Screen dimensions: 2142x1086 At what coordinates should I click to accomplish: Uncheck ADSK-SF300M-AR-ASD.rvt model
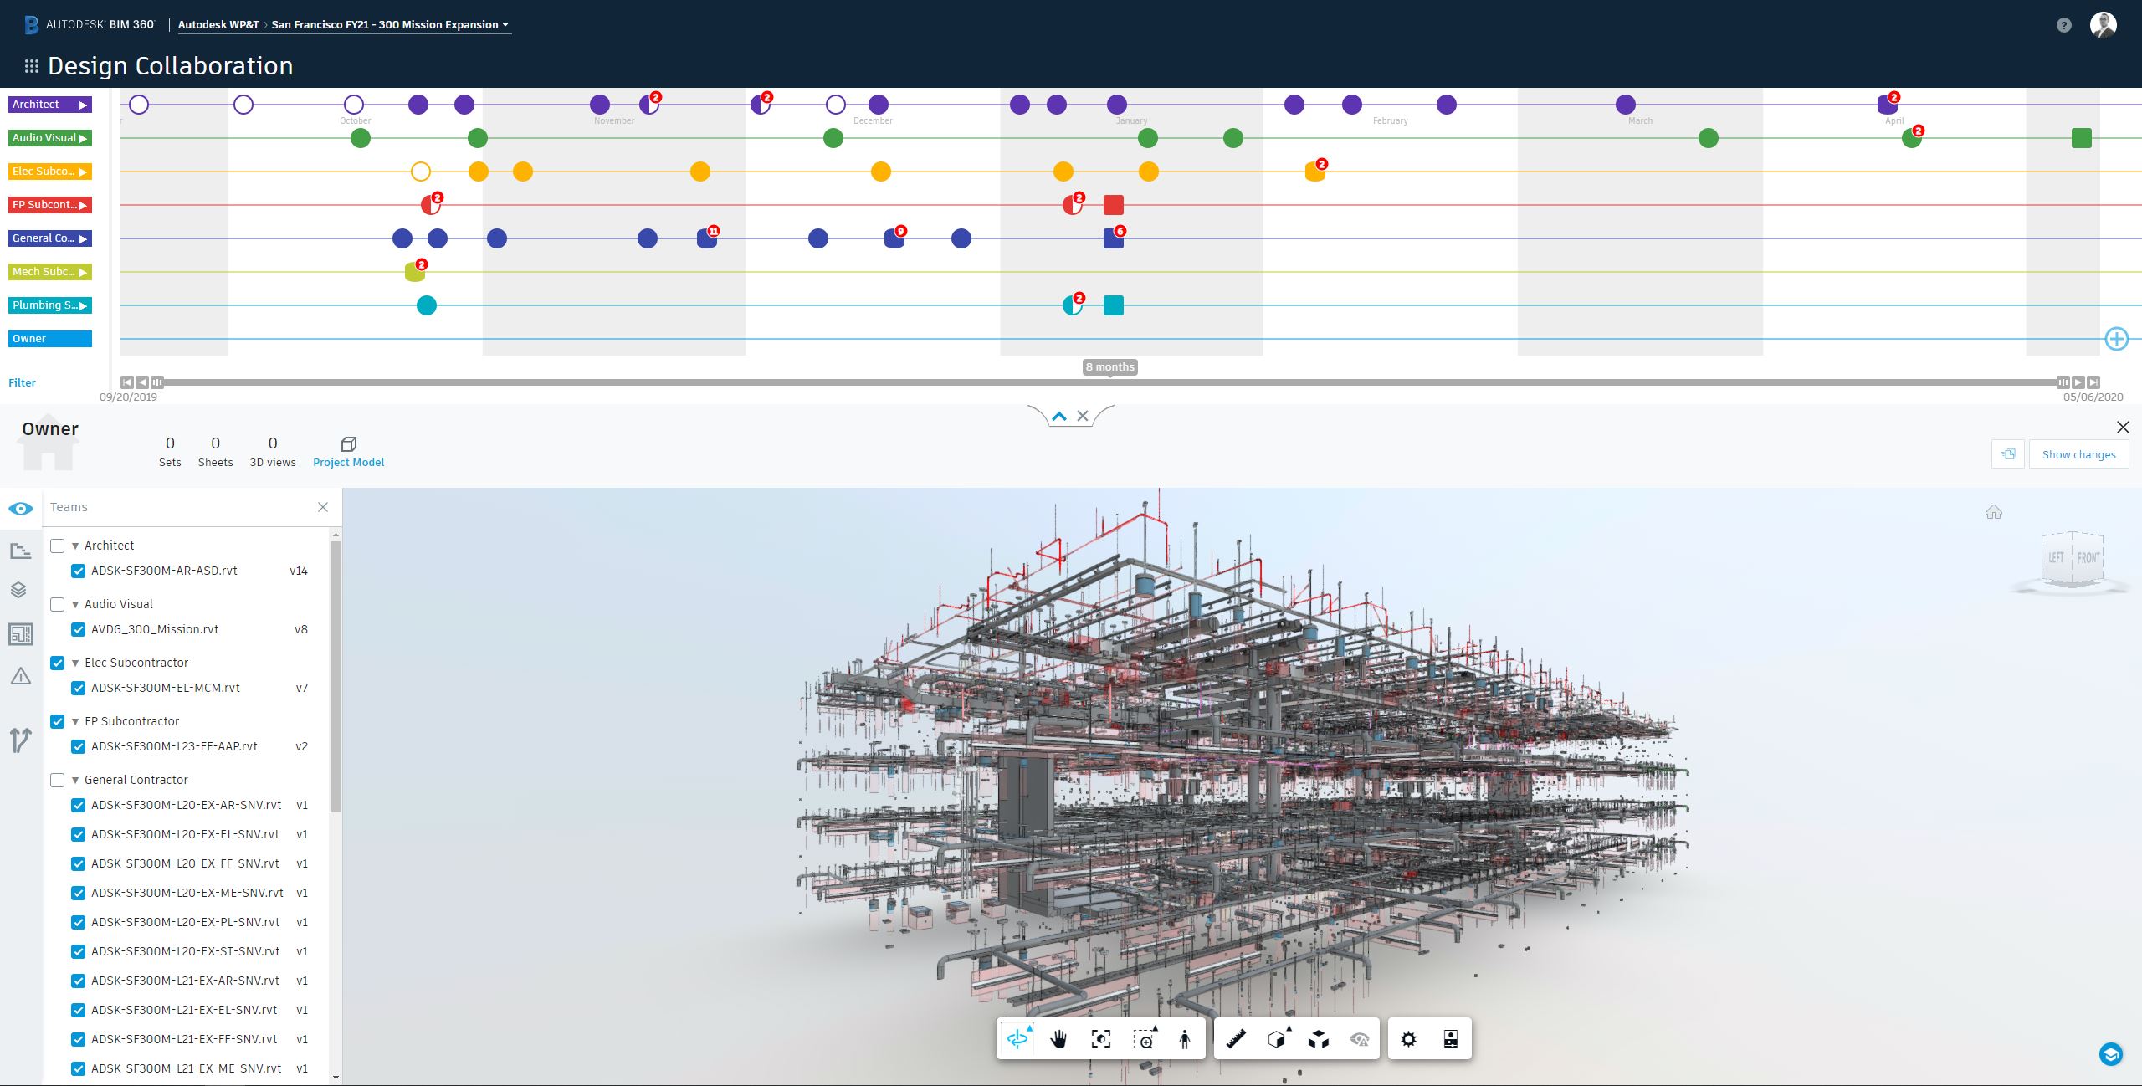click(x=79, y=571)
